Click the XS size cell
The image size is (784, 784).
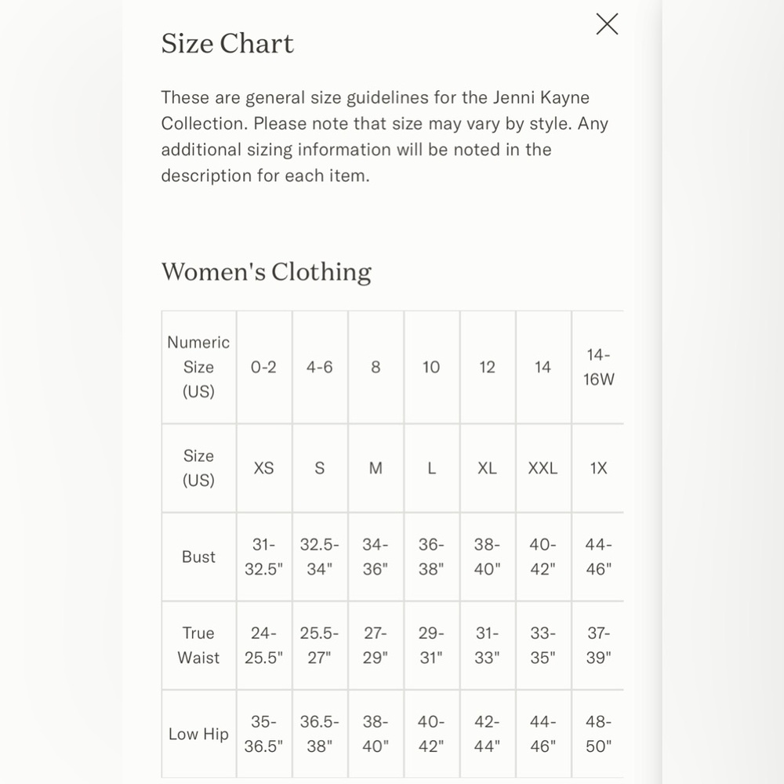point(263,468)
